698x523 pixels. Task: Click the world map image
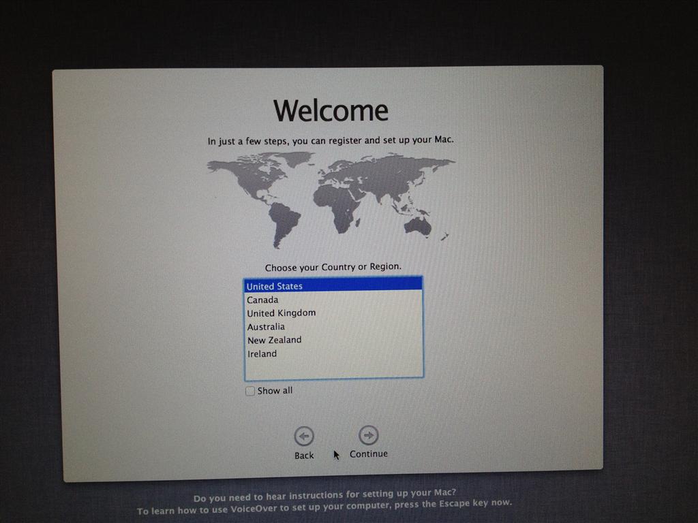point(331,200)
